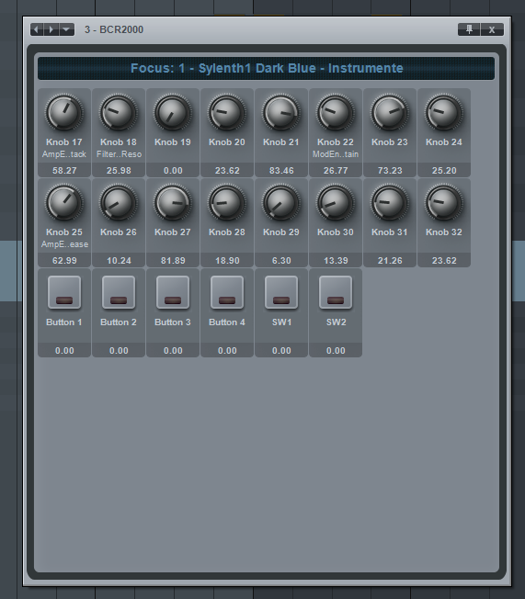Toggle the SW1 switch
Viewport: 525px width, 599px height.
[281, 292]
